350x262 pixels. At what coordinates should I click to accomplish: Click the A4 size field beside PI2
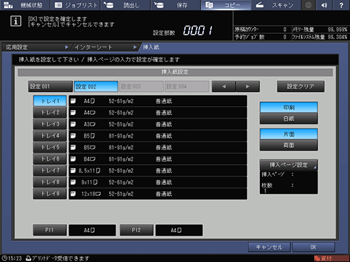pyautogui.click(x=179, y=230)
